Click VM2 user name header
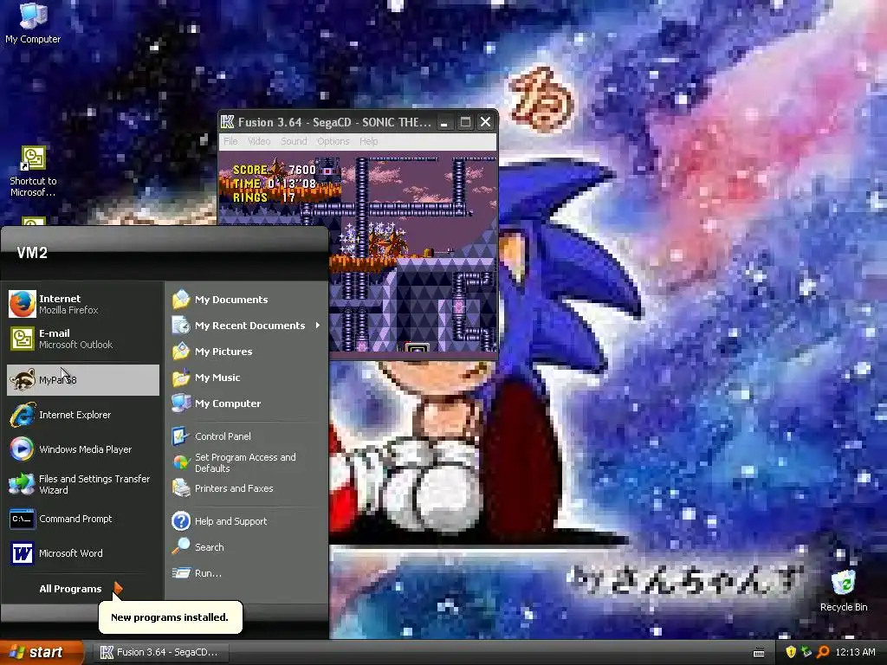 (32, 253)
